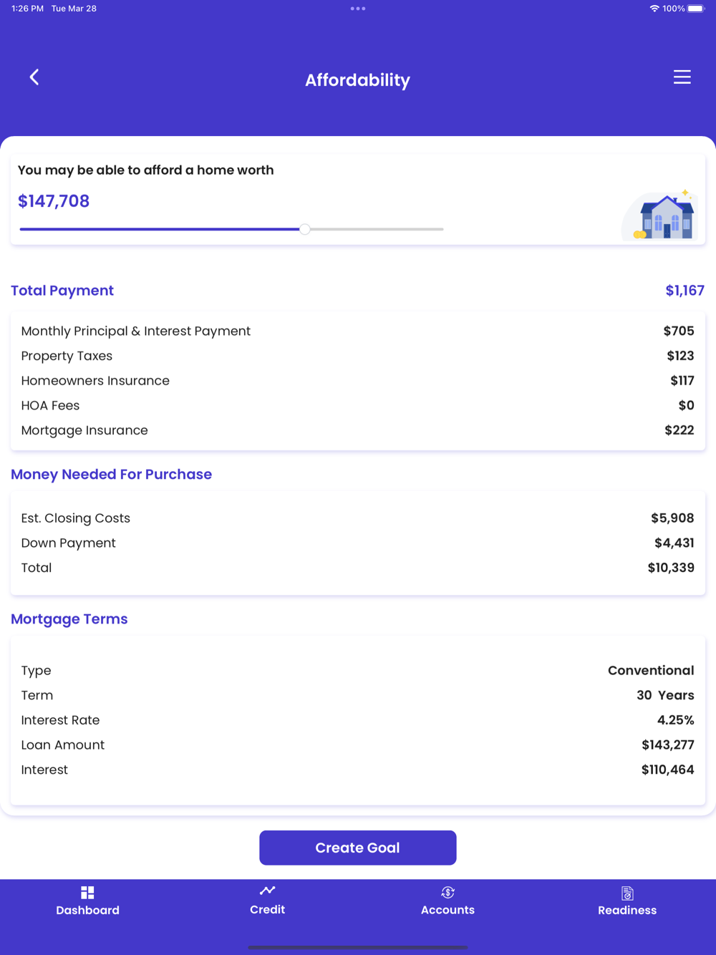Tap the $1,167 Total Payment amount

(x=684, y=291)
